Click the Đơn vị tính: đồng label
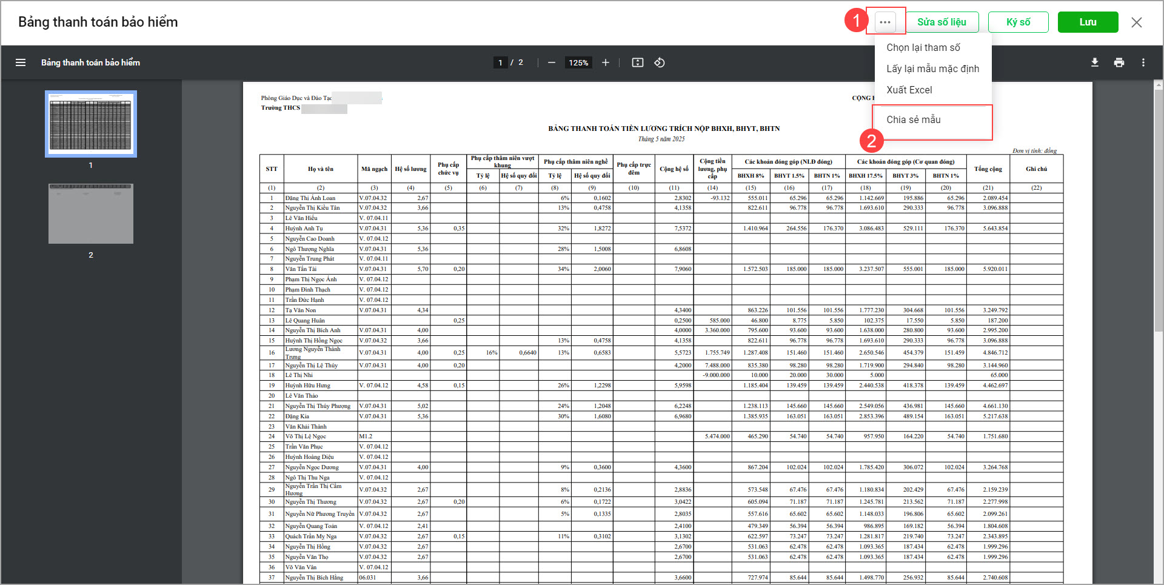Viewport: 1164px width, 585px height. pyautogui.click(x=1034, y=151)
